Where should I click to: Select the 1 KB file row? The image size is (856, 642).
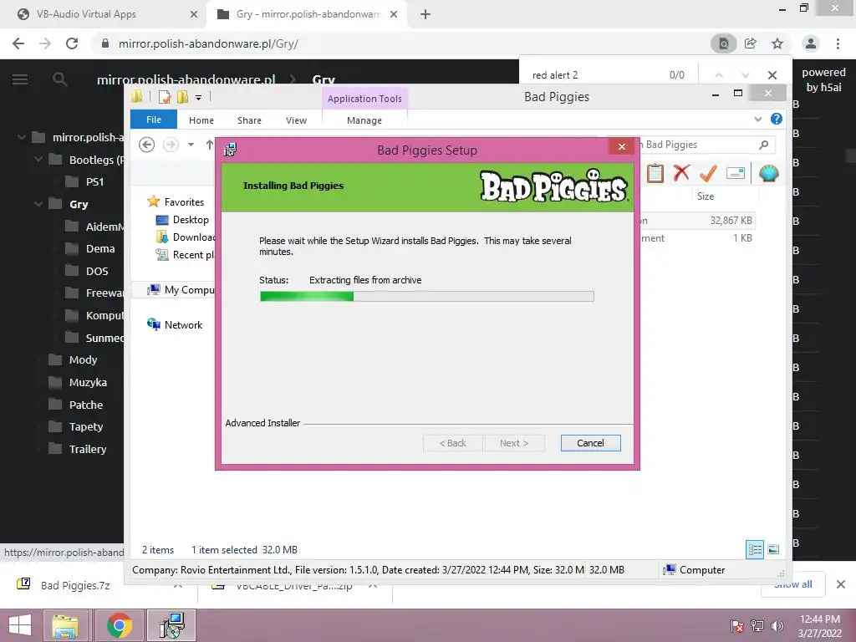pyautogui.click(x=697, y=238)
